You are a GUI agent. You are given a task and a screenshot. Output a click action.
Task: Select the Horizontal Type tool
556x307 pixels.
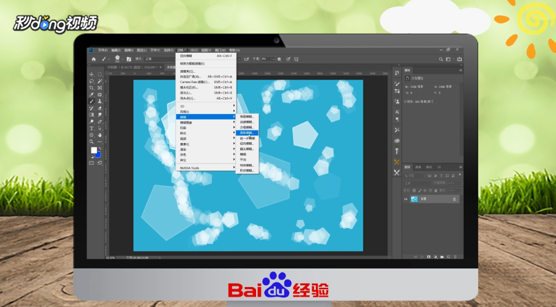point(92,128)
